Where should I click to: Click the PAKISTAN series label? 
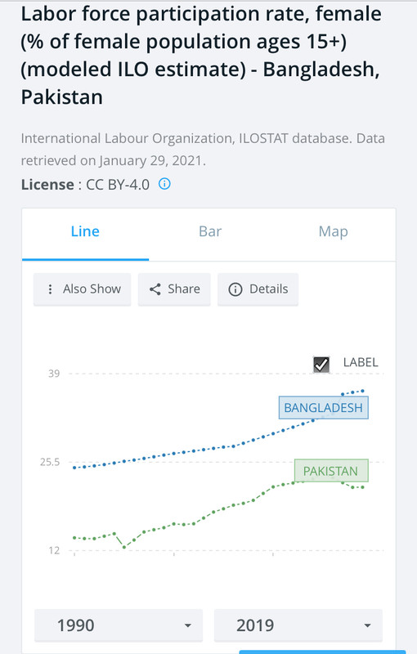[331, 471]
